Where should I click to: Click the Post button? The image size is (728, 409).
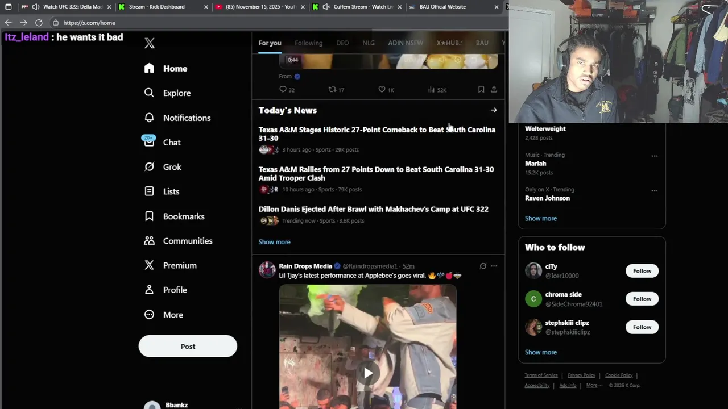(188, 346)
